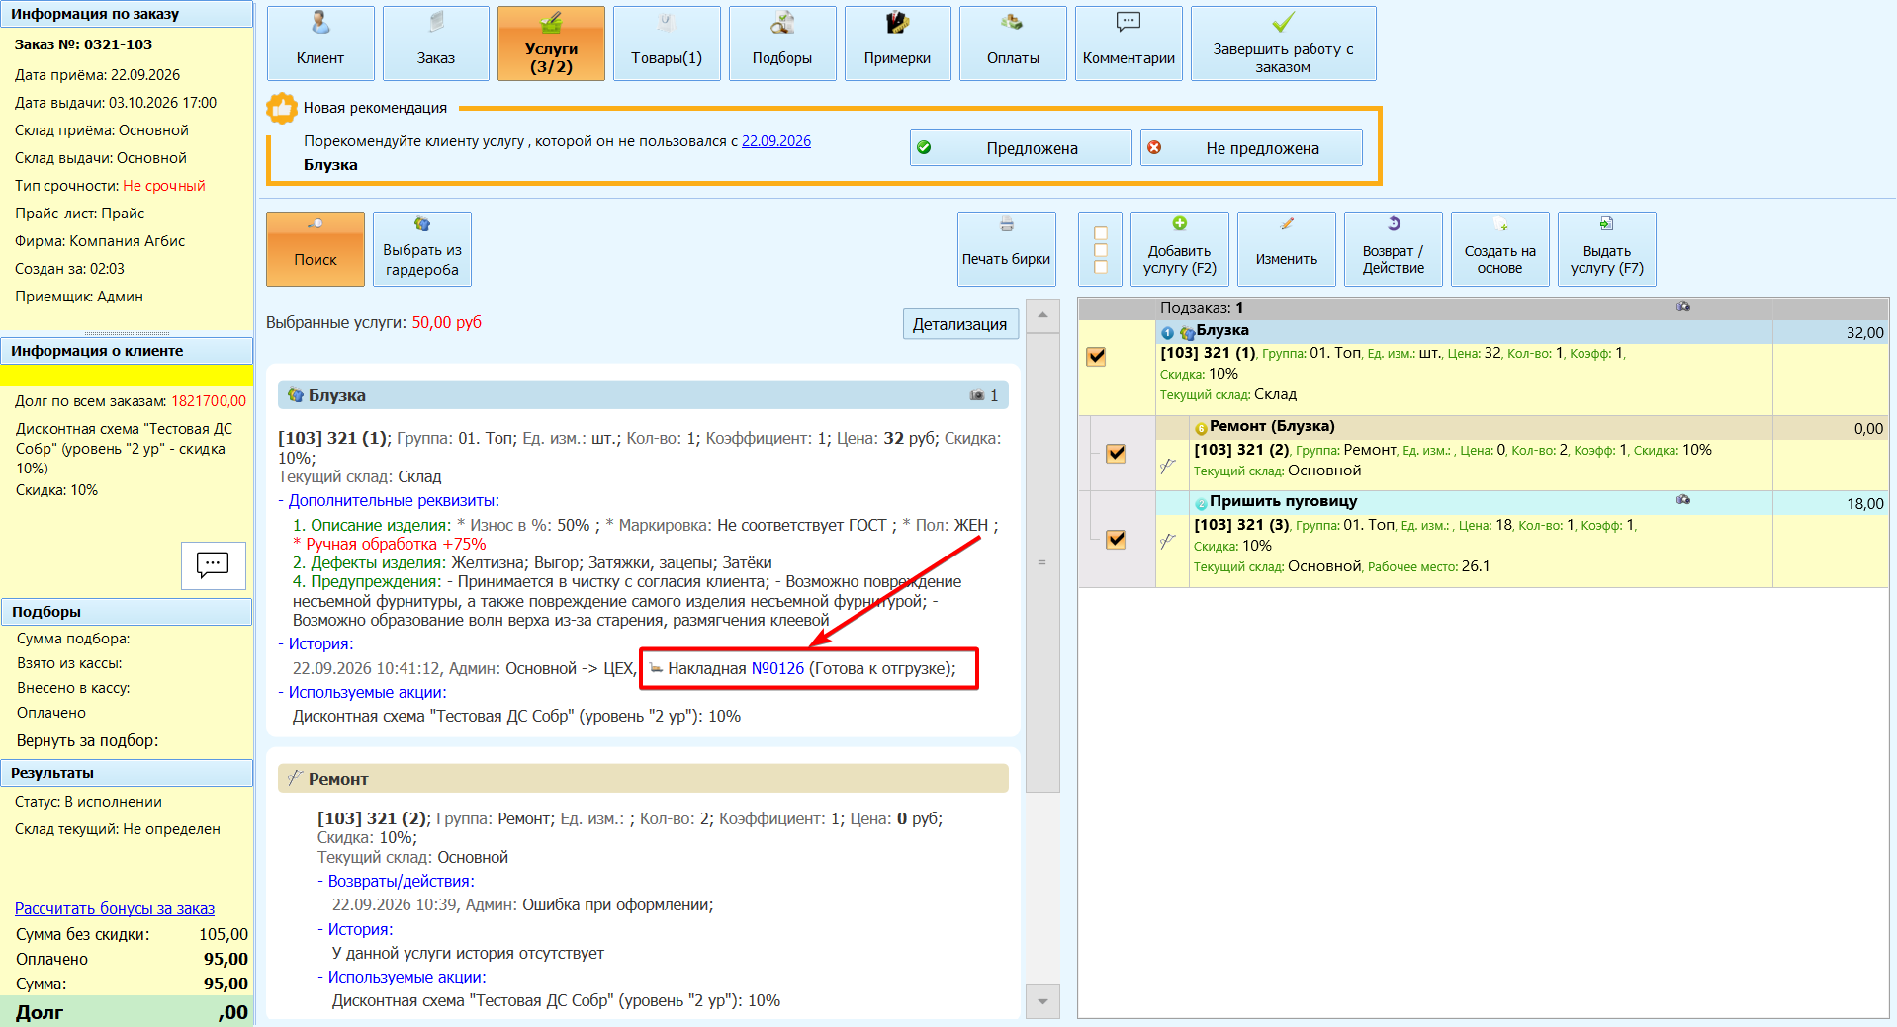This screenshot has height=1027, width=1897.
Task: Click the select-all checkboxes toolbar button
Action: (1100, 249)
